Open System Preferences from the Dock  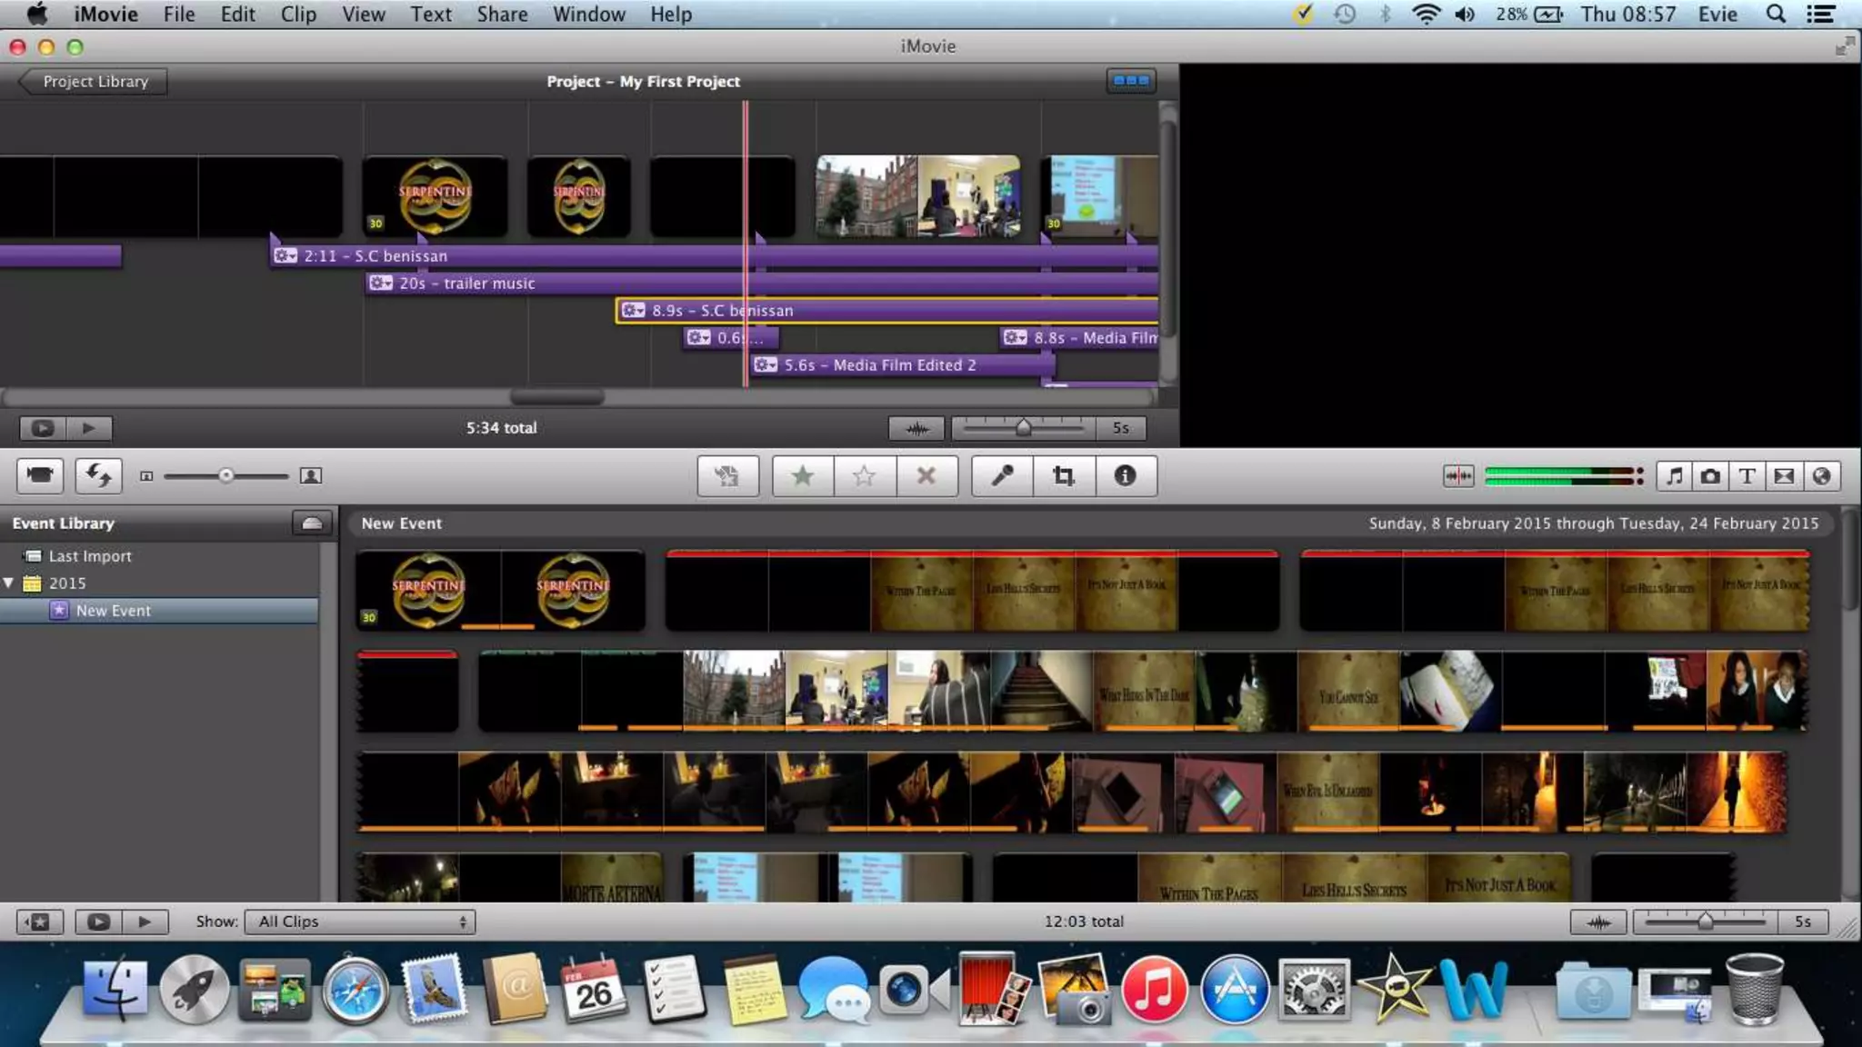point(1314,990)
